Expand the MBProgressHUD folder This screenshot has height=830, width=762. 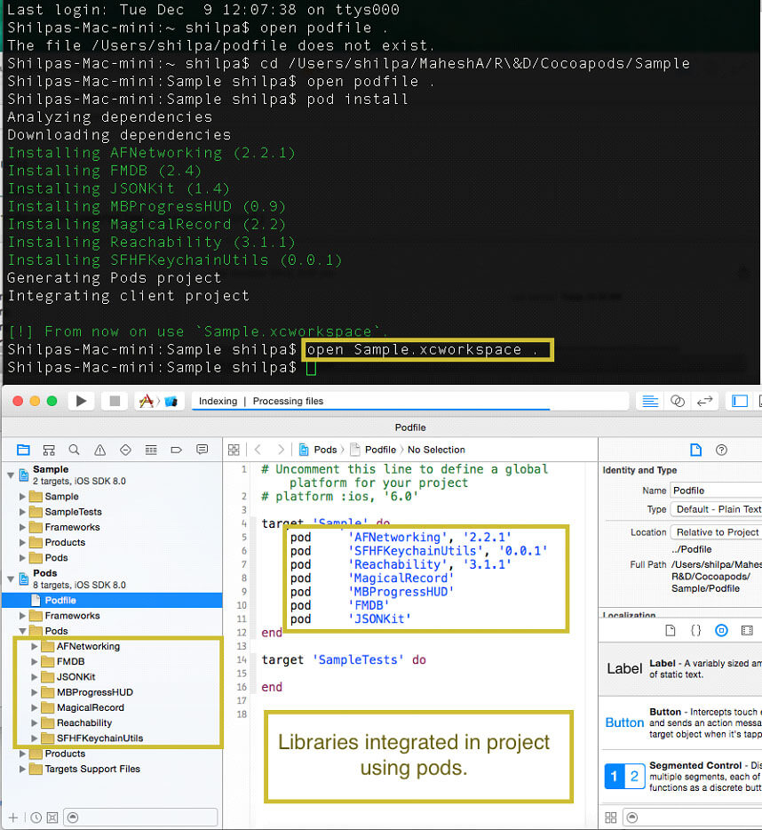point(35,692)
